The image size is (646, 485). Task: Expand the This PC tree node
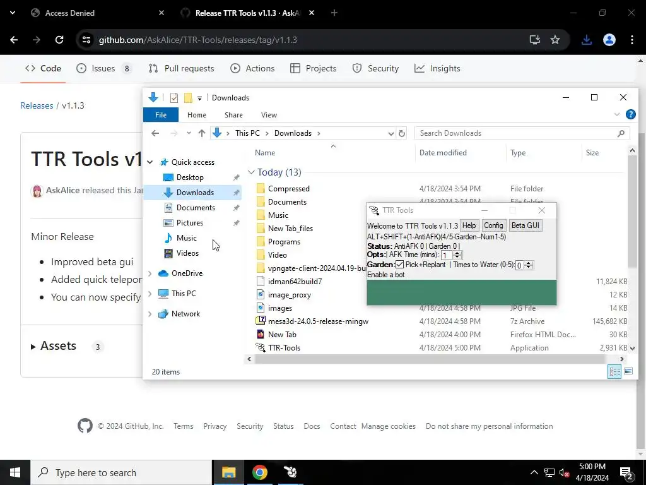150,294
